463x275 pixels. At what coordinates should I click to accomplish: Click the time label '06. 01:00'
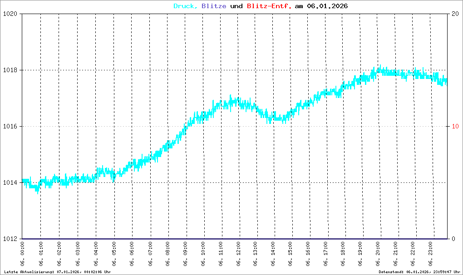coord(41,254)
